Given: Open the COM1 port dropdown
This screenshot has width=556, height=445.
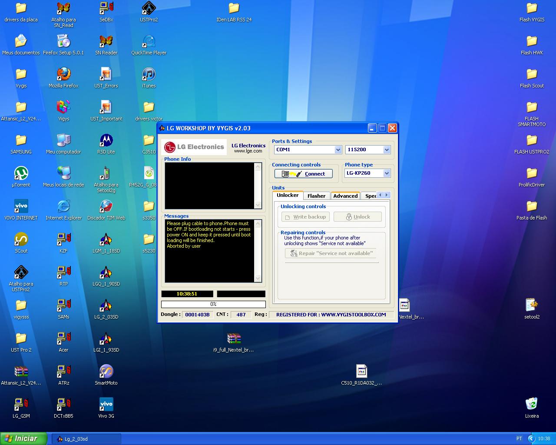Looking at the screenshot, I should tap(338, 149).
